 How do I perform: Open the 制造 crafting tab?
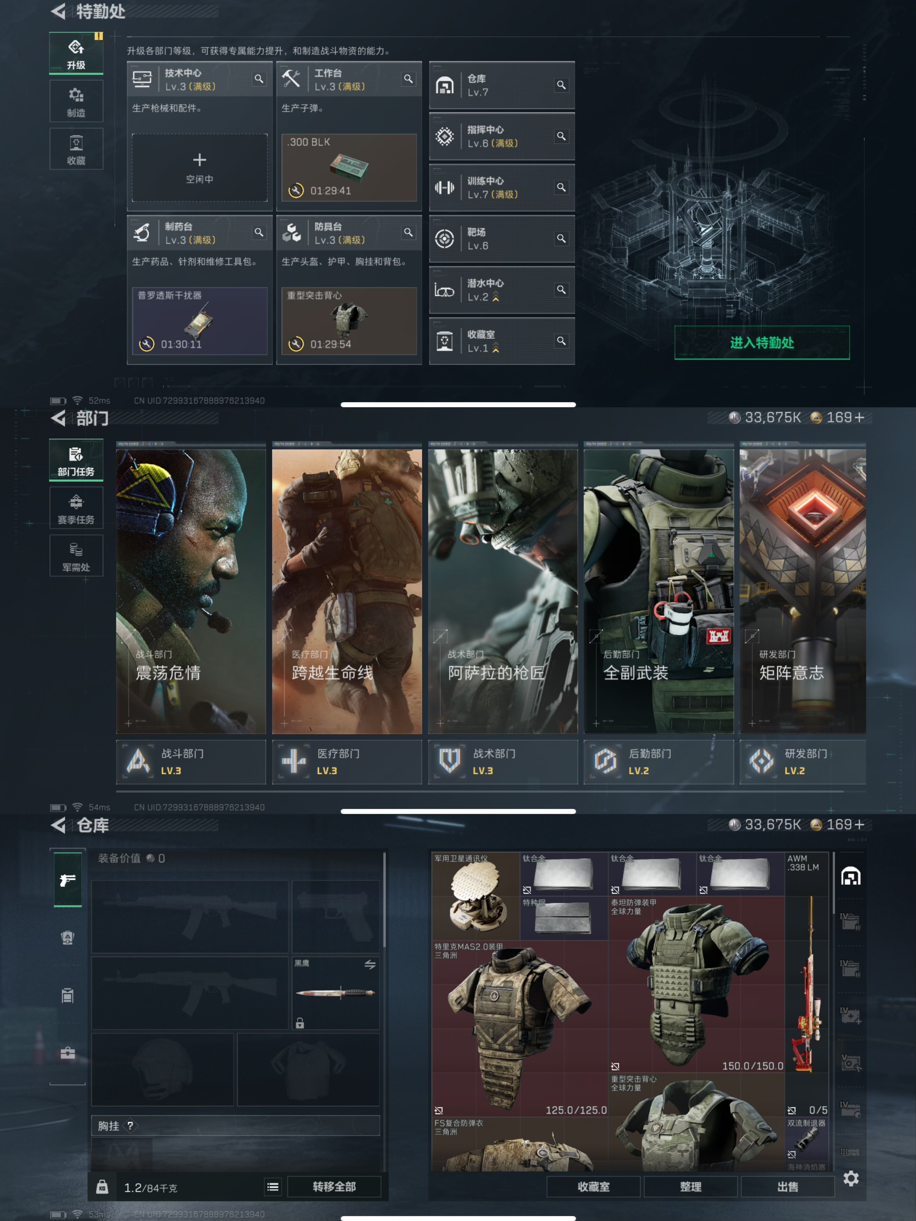[76, 101]
